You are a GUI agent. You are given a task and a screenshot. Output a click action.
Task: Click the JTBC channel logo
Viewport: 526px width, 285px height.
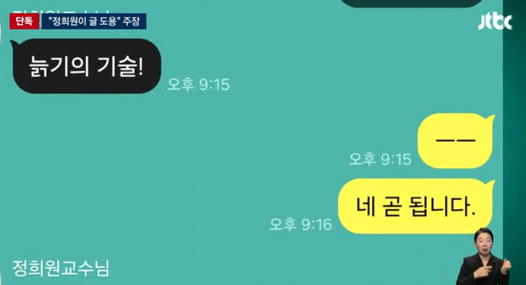pyautogui.click(x=495, y=22)
